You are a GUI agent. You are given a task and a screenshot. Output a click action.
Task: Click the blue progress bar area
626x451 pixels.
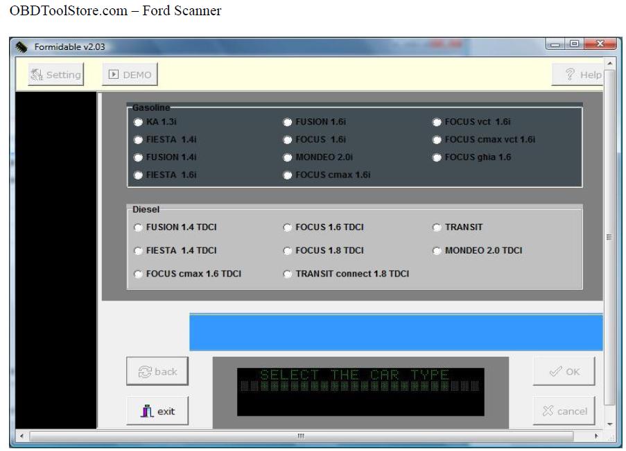tap(395, 332)
